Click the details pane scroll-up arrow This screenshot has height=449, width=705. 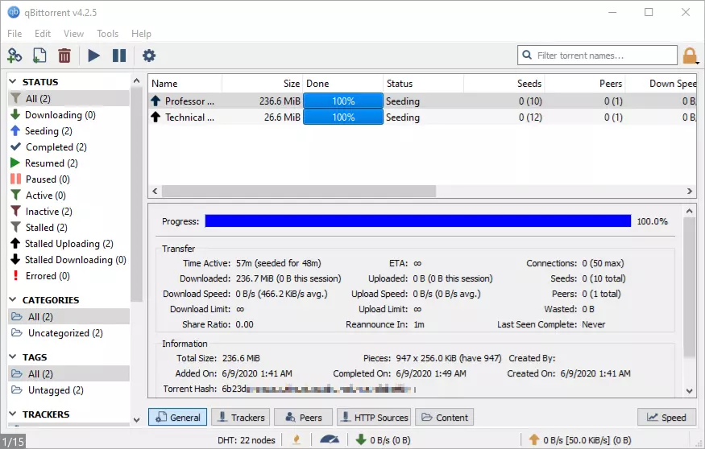pos(689,211)
